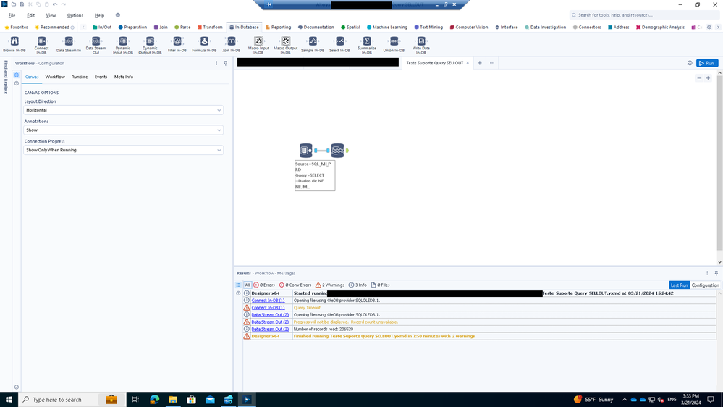
Task: Click the Connect In-DB node on canvas
Action: tap(305, 151)
